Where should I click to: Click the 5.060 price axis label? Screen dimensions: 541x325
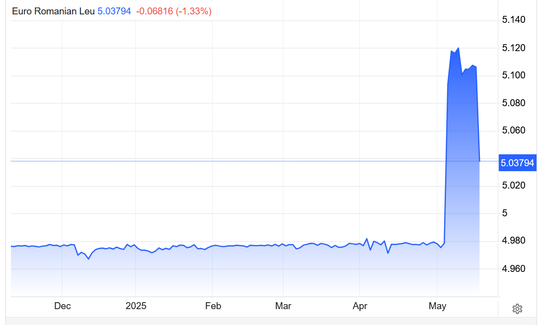[x=514, y=131]
